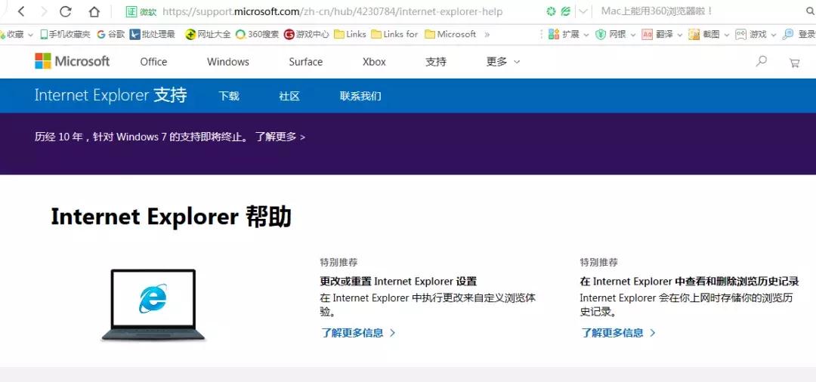Open 在 Internet Explorer 中查看和删除浏览历史记录 article

[690, 282]
